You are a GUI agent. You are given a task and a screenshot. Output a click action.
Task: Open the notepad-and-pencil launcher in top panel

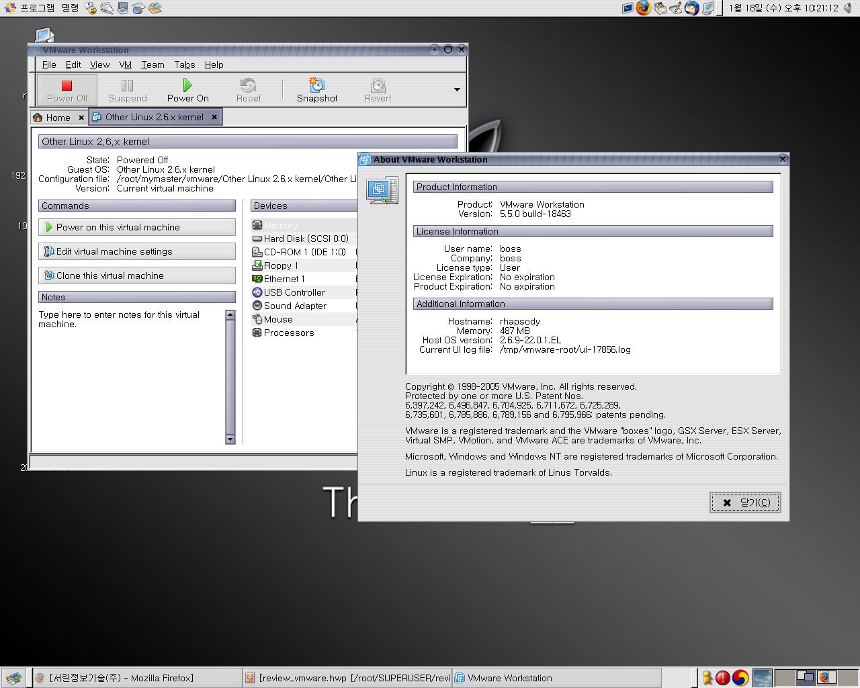click(x=676, y=9)
